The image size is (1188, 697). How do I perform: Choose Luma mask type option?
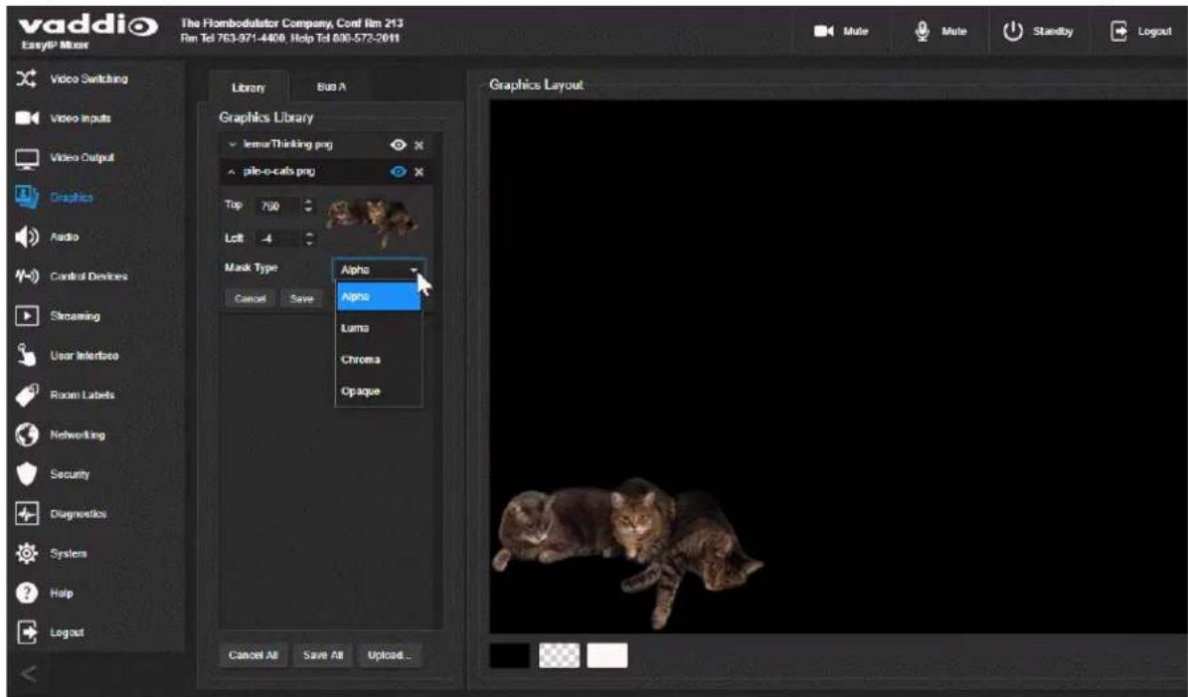point(378,328)
